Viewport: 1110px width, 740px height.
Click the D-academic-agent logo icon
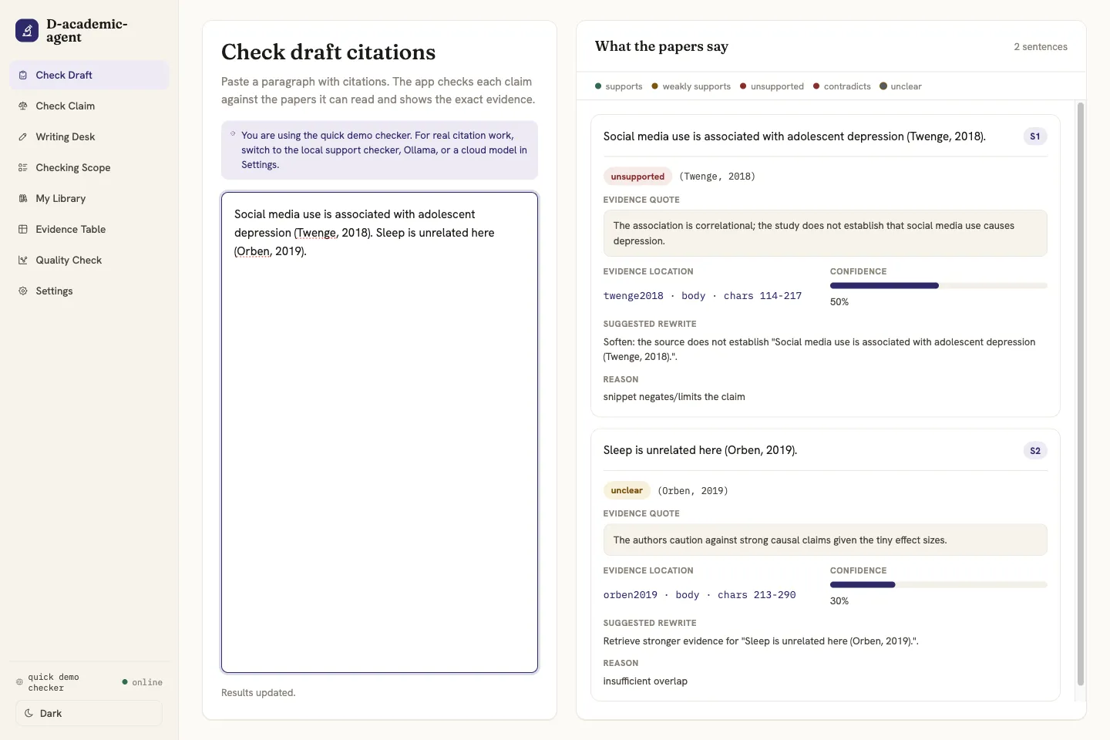[x=27, y=31]
